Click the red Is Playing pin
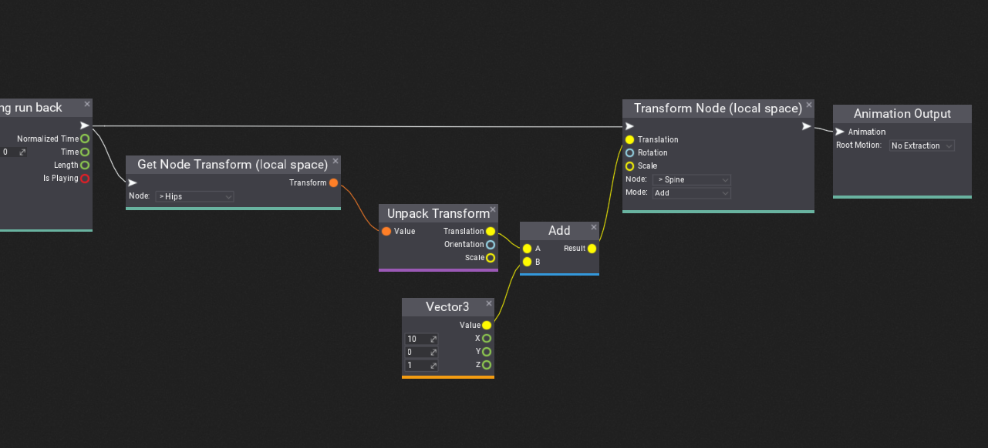The height and width of the screenshot is (448, 988). tap(85, 178)
